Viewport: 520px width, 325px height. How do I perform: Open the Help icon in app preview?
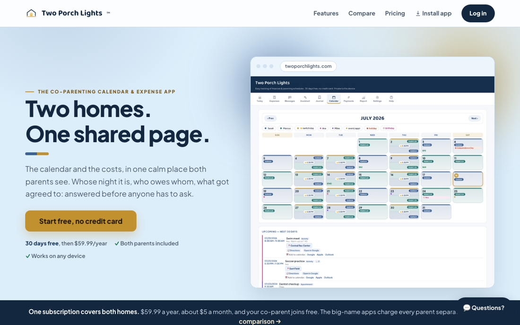point(391,97)
